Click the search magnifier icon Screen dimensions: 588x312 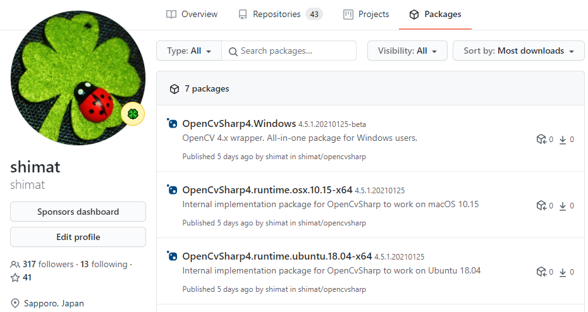coord(233,51)
